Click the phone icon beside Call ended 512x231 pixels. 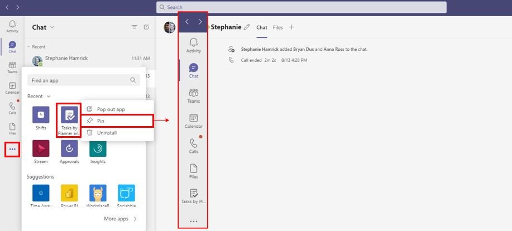(231, 60)
